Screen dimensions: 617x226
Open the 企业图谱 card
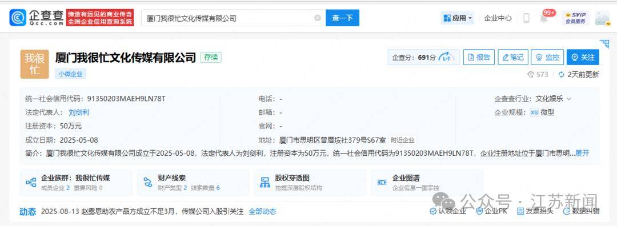[x=427, y=183]
